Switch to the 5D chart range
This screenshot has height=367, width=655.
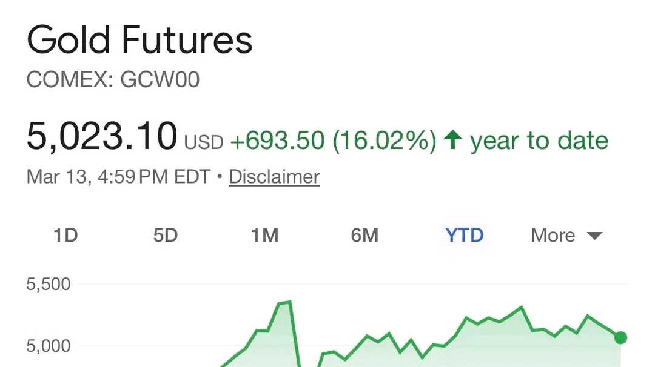pyautogui.click(x=166, y=235)
